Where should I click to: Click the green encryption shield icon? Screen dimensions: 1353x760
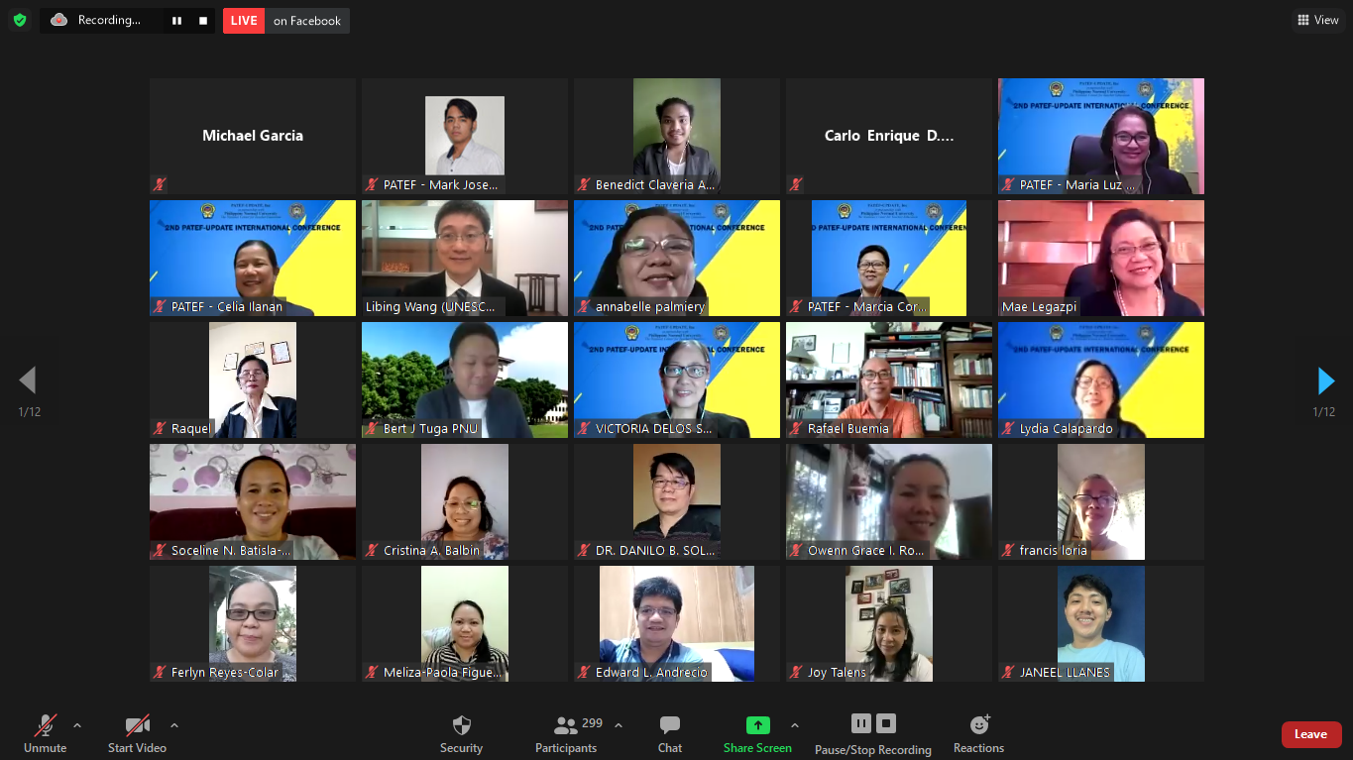[x=20, y=20]
